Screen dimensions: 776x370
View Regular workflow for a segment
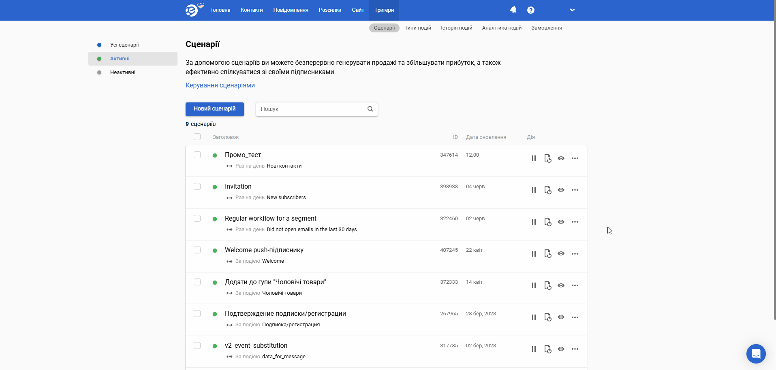pos(561,222)
